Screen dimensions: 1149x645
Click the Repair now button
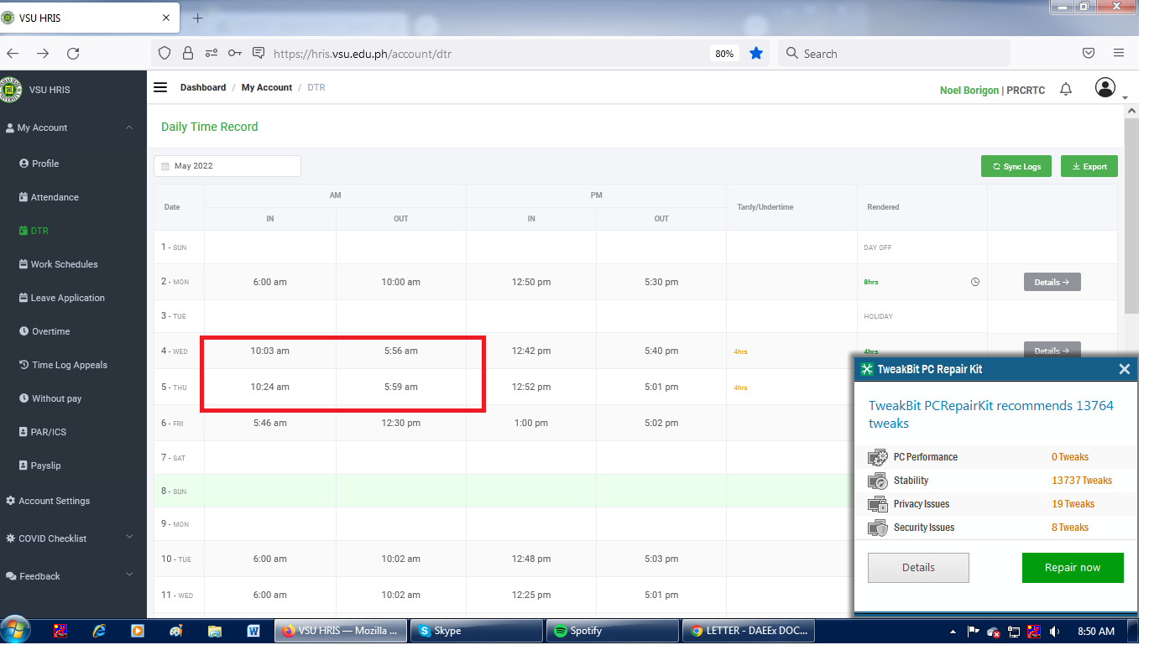[x=1072, y=568]
